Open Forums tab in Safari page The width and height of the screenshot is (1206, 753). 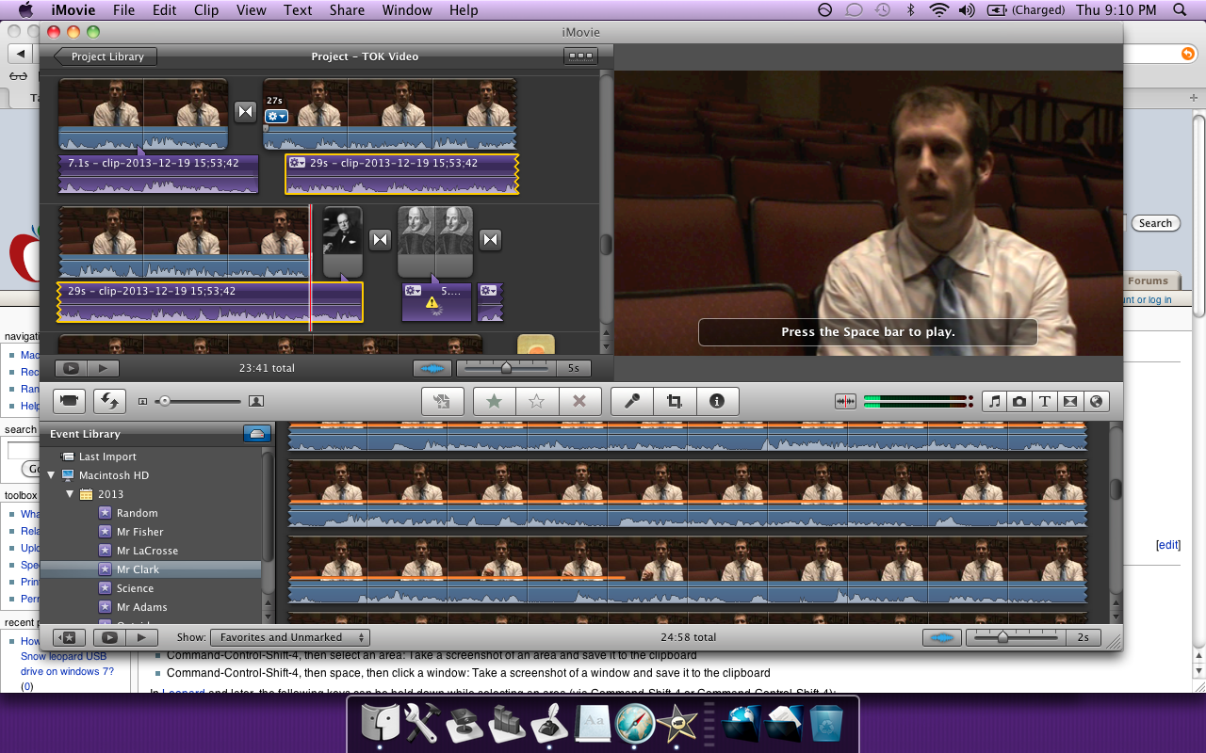(1148, 280)
